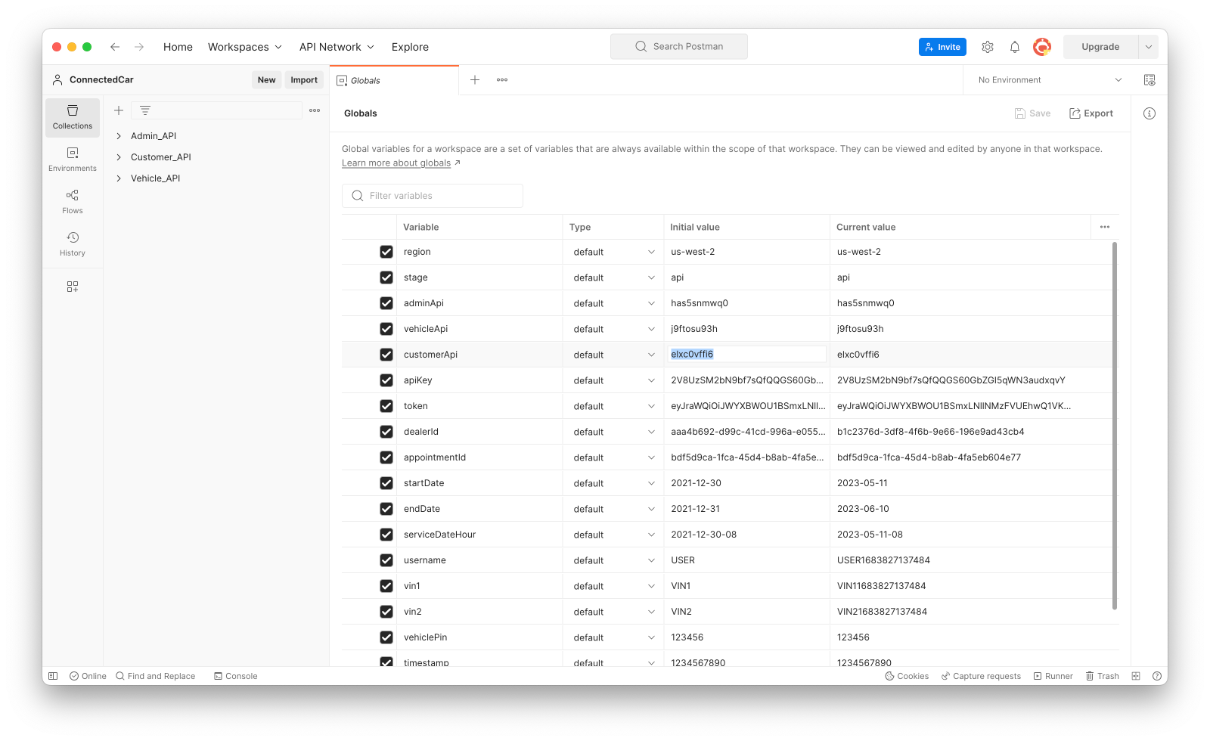Select the Globals tab

394,80
